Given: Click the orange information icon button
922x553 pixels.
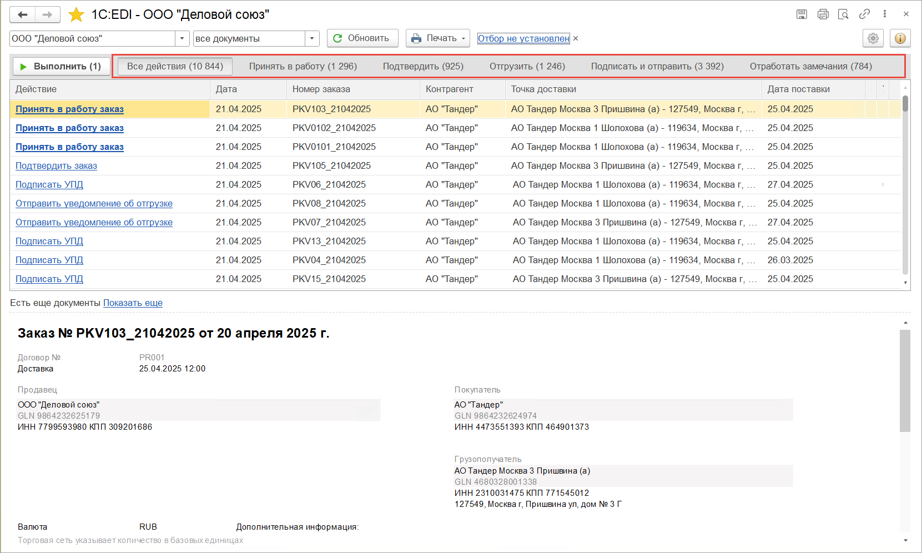Looking at the screenshot, I should (900, 38).
